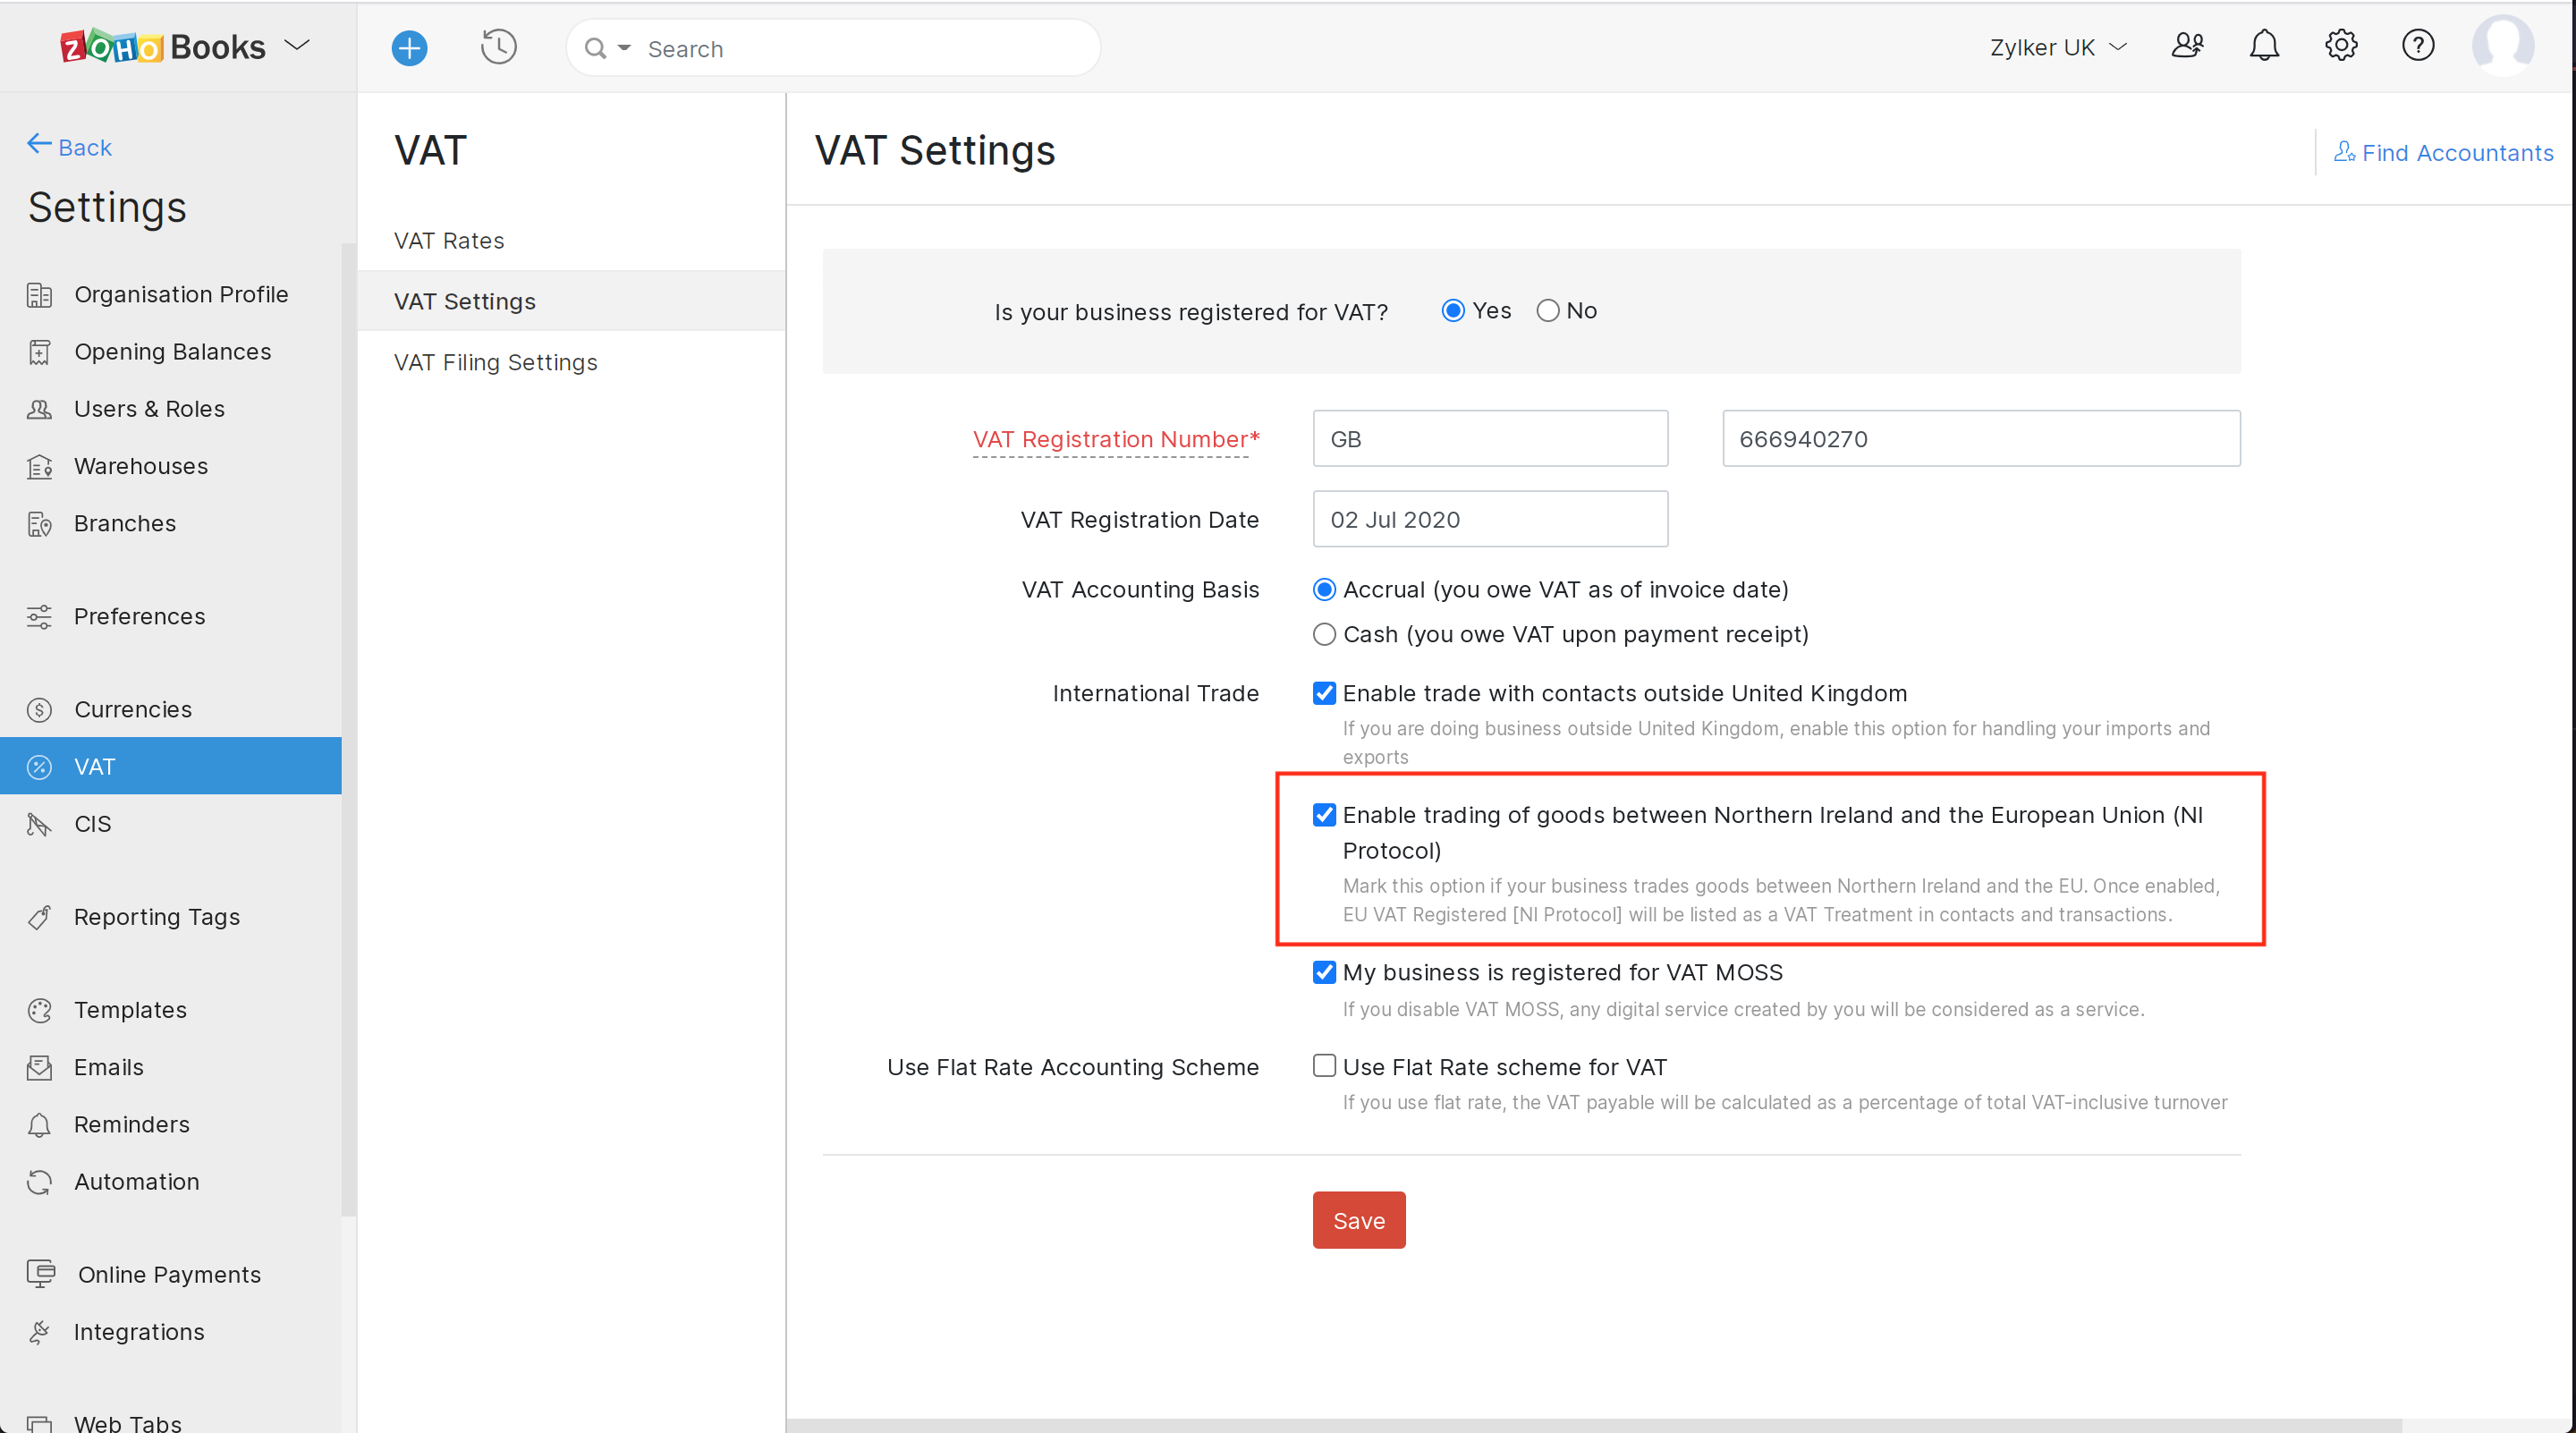Click the Find Accountants link icon
2576x1433 pixels.
coord(2342,150)
